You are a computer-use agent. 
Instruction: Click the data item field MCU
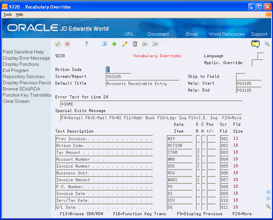coord(179,173)
